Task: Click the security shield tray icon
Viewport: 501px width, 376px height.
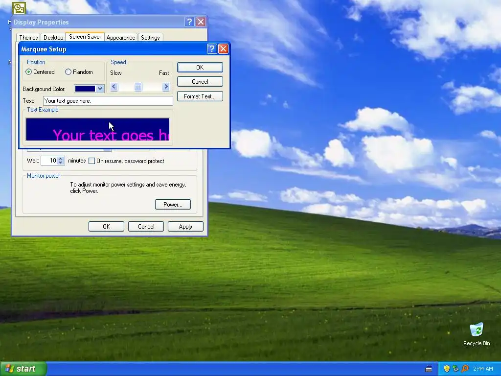Action: click(447, 369)
